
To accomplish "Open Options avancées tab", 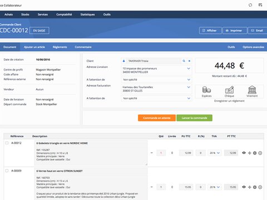I will pos(253,47).
